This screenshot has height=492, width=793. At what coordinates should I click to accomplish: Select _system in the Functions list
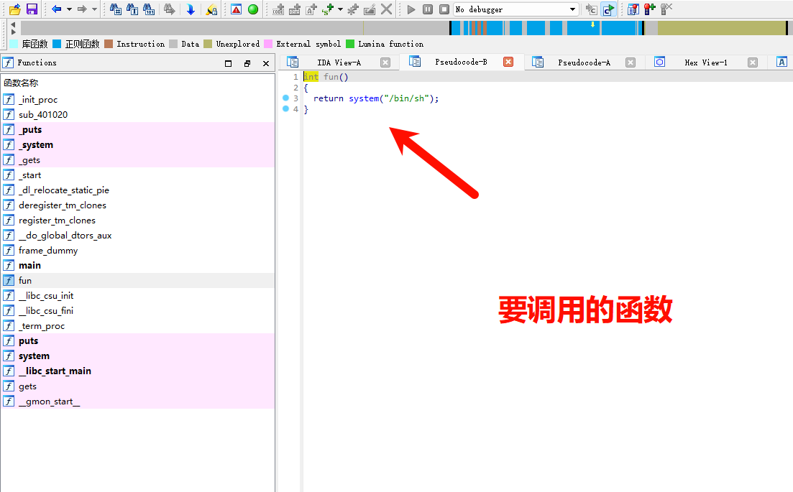point(36,145)
